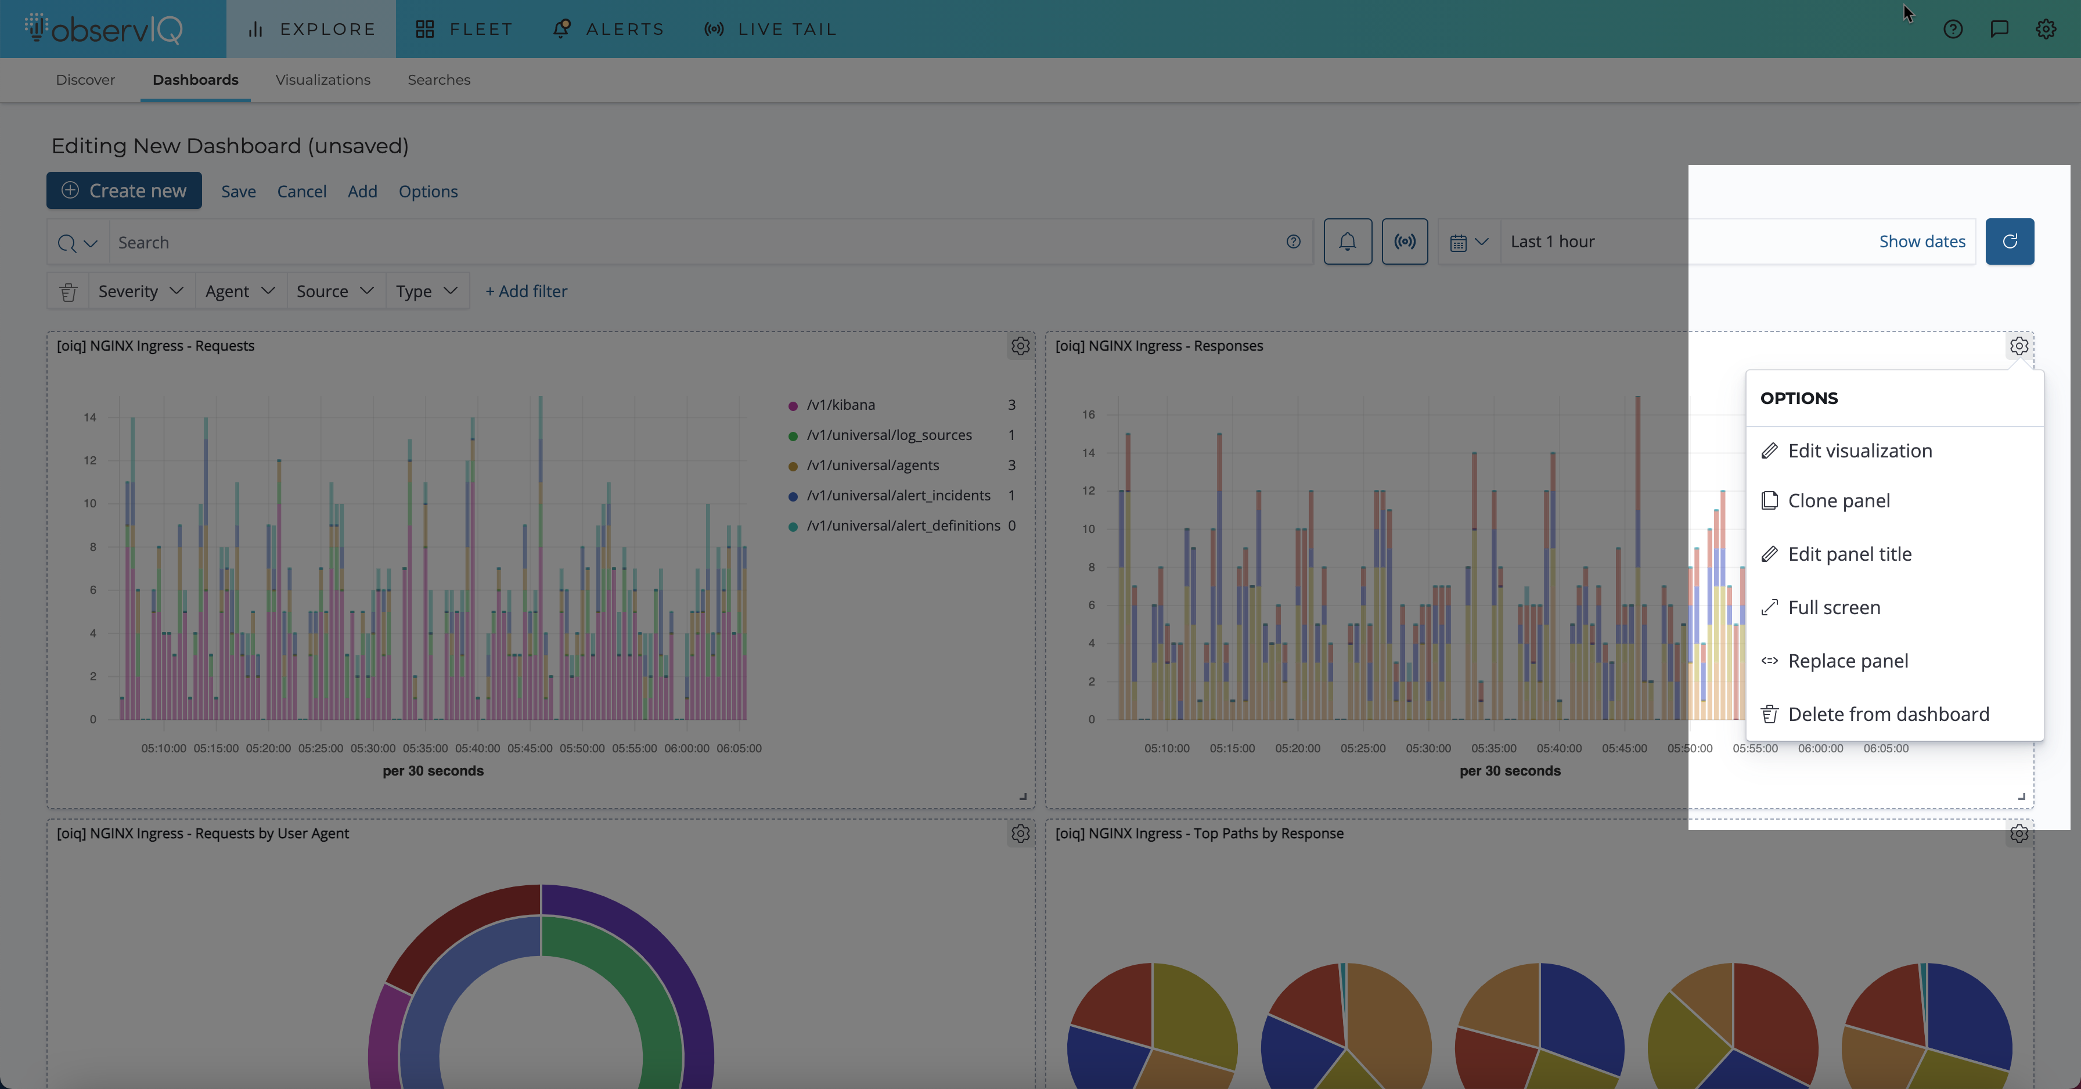The width and height of the screenshot is (2081, 1089).
Task: Click the Create new button
Action: 124,190
